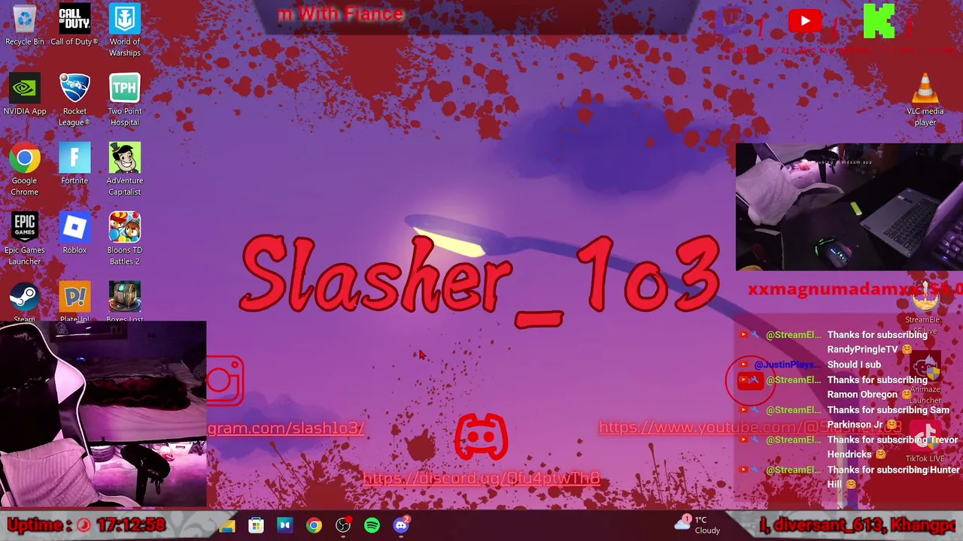Screen dimensions: 963x541
Task: Click dark blue app icon beside Microsoft Store
Action: tap(284, 525)
